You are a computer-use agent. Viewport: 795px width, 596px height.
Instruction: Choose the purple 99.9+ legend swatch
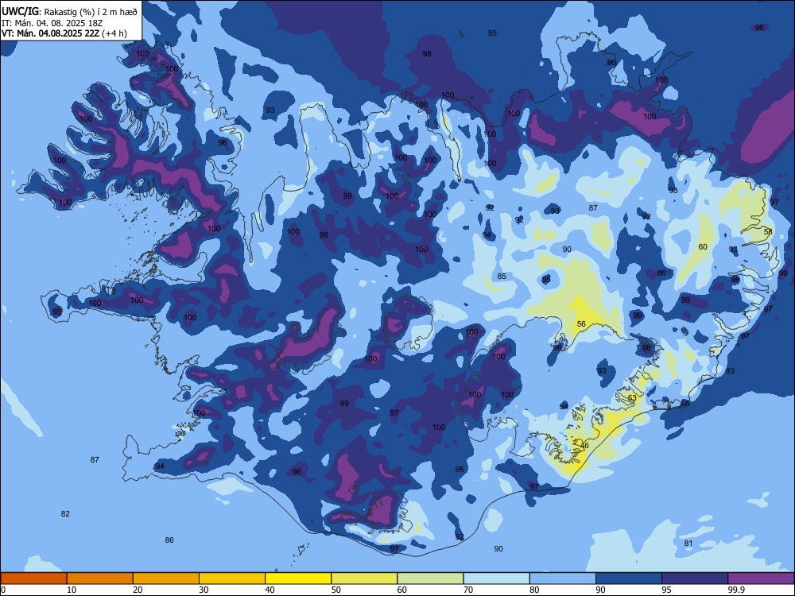tap(761, 579)
